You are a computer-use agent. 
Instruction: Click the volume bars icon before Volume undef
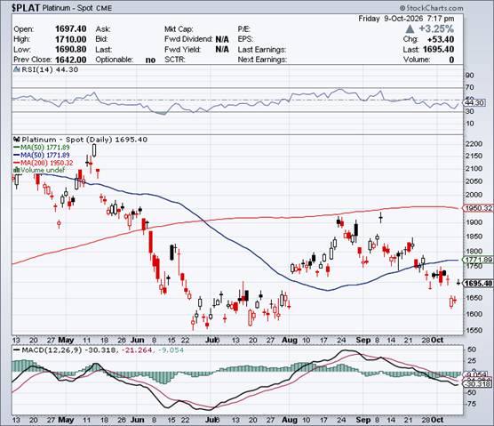(16, 170)
